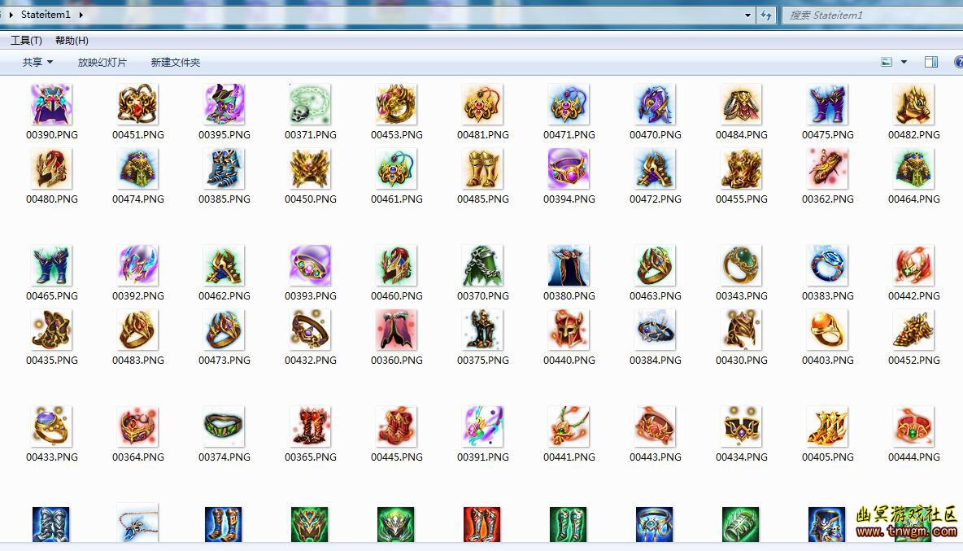Select the 00475.PNG purple boots icon
This screenshot has width=963, height=551.
(827, 104)
